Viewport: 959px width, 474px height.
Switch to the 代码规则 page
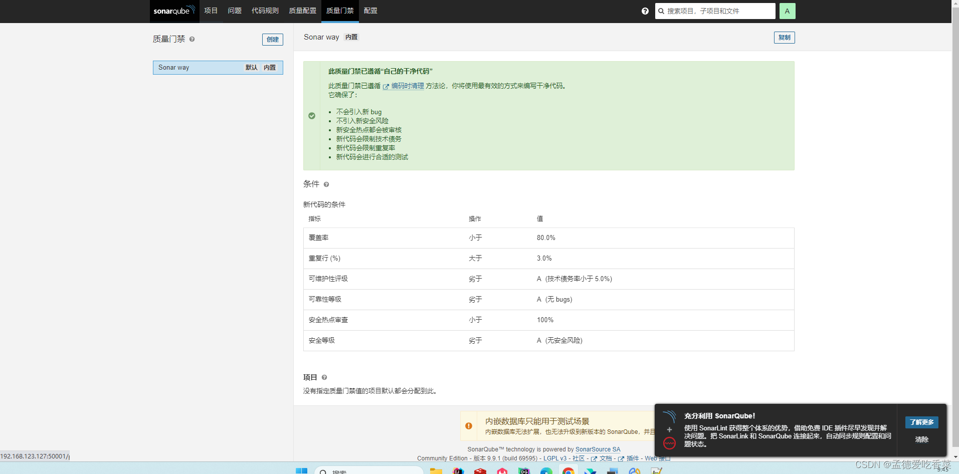[265, 11]
